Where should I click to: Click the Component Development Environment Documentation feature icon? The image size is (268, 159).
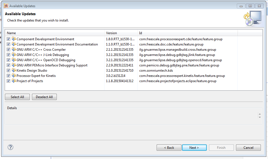[x=14, y=44]
